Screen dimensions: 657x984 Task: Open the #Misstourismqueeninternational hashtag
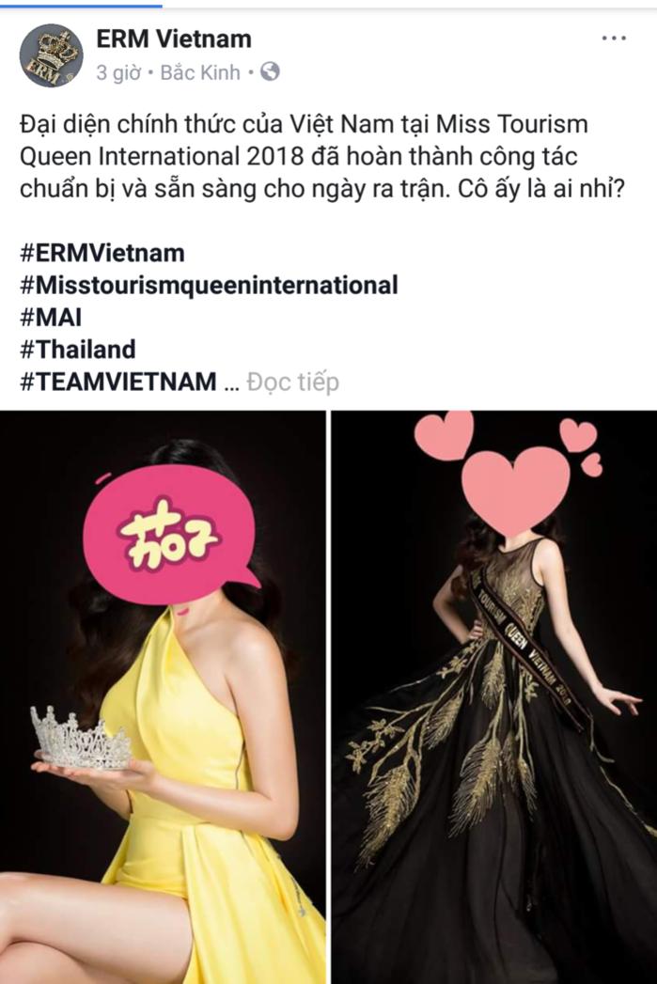209,286
